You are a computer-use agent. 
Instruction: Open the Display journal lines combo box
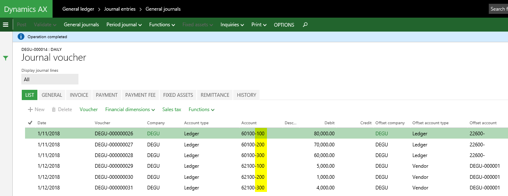click(x=50, y=79)
